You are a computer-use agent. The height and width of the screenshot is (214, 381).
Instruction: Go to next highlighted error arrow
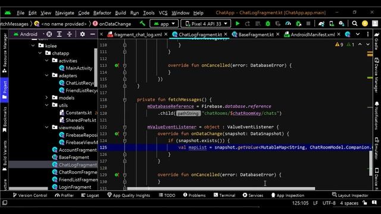pyautogui.click(x=368, y=45)
